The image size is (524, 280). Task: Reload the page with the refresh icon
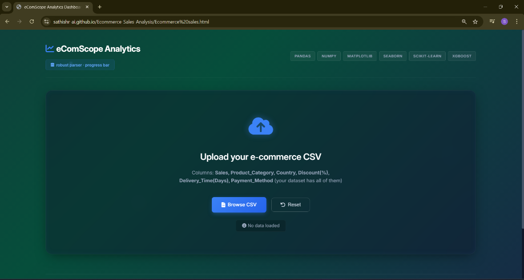(x=32, y=21)
